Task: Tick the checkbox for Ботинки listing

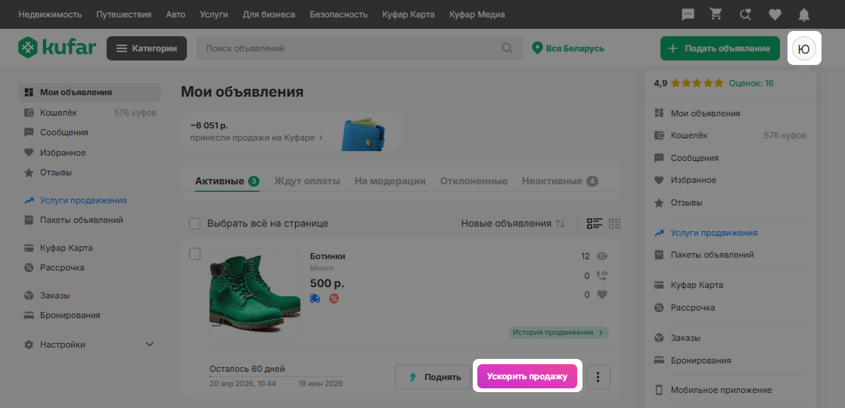Action: click(194, 254)
